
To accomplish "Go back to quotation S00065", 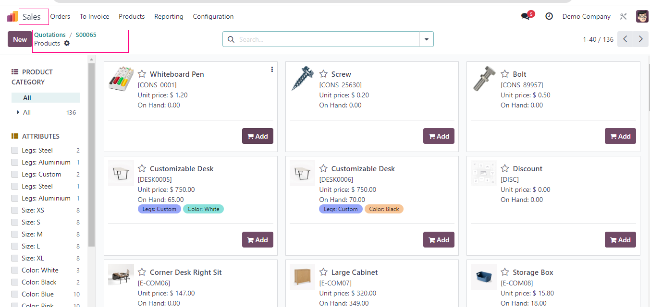I will click(86, 35).
